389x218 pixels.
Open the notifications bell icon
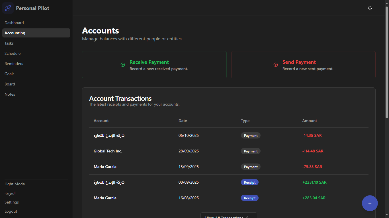[370, 8]
